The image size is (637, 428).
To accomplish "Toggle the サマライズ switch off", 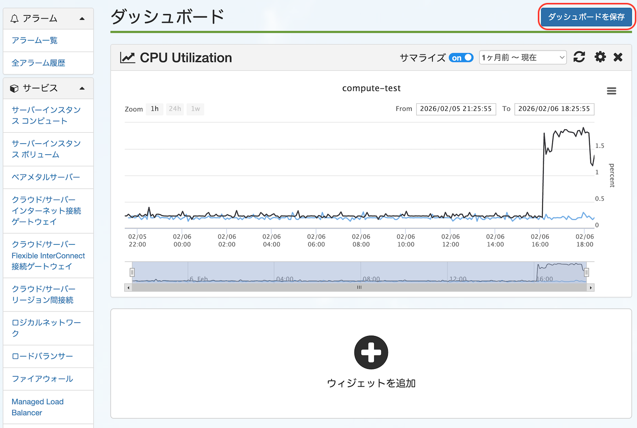I will click(461, 57).
